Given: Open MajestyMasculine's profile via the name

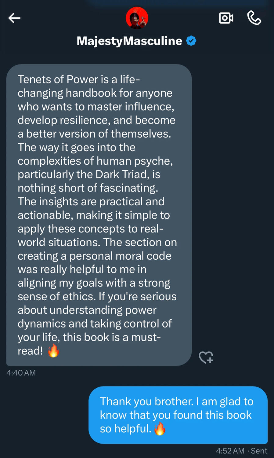Looking at the screenshot, I should tap(129, 41).
